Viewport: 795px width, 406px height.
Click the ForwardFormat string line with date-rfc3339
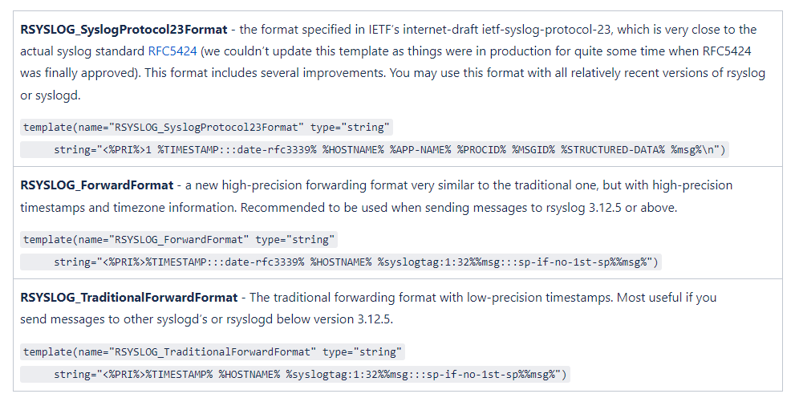tap(356, 262)
